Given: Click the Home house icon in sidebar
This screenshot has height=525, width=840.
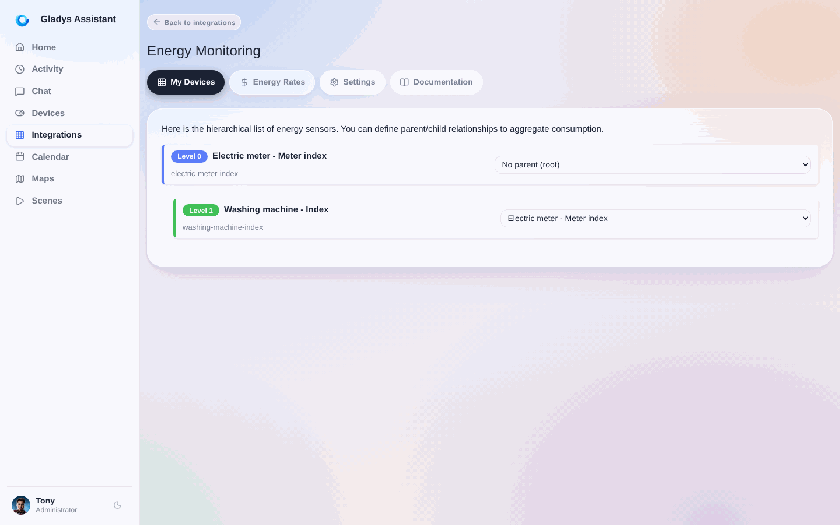Looking at the screenshot, I should [x=20, y=47].
